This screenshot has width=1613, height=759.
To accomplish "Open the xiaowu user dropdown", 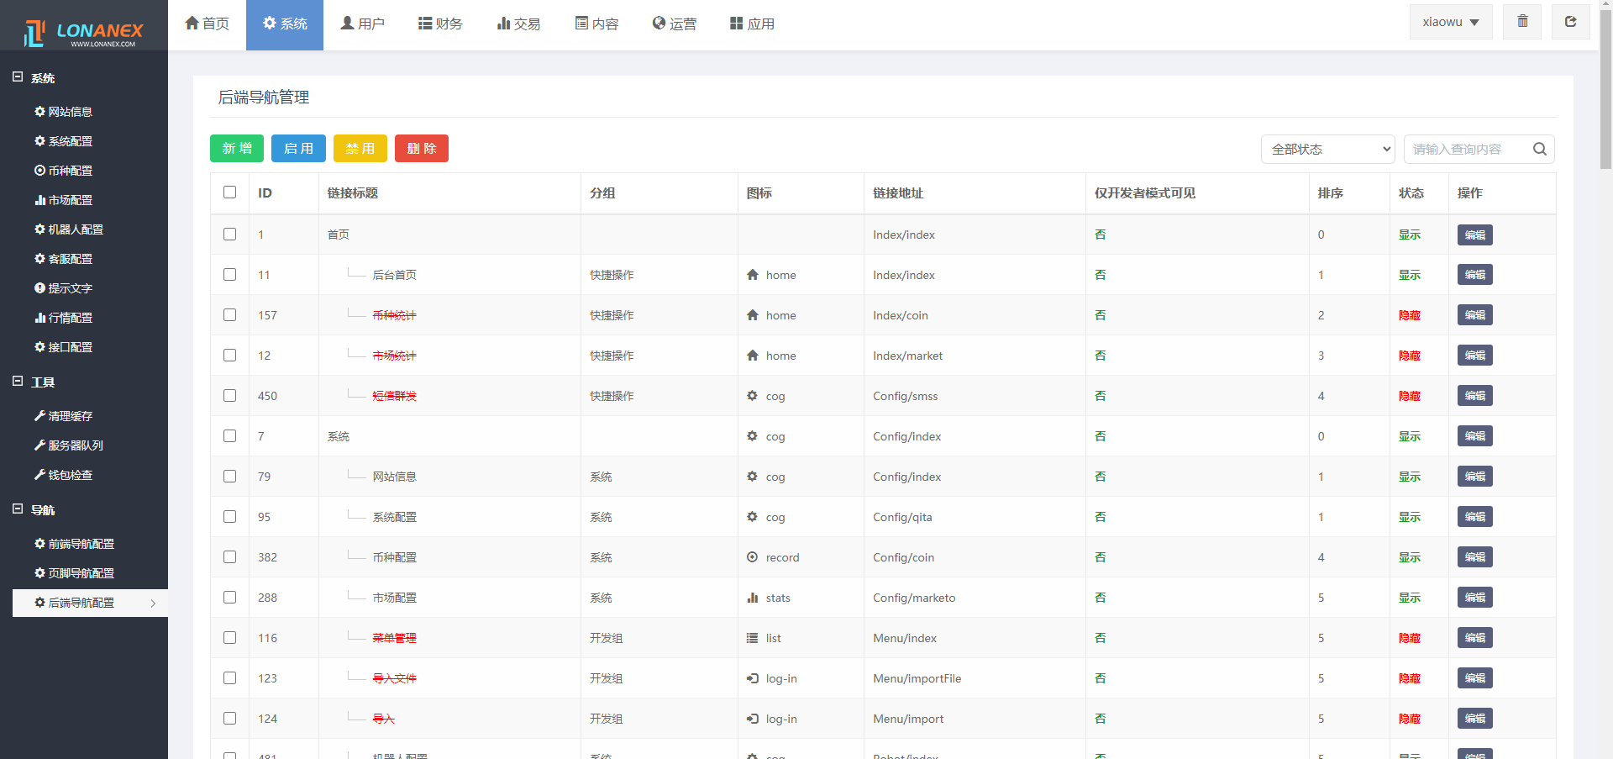I will [x=1450, y=22].
